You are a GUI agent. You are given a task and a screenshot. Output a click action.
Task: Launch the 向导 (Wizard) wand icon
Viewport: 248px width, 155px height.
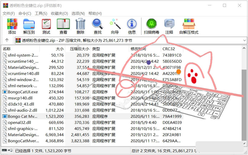tap(115, 26)
